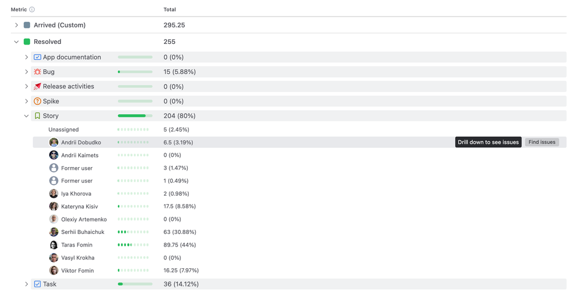Screen dimensions: 570x295
Task: Click Iya Khorova's avatar
Action: tap(54, 193)
